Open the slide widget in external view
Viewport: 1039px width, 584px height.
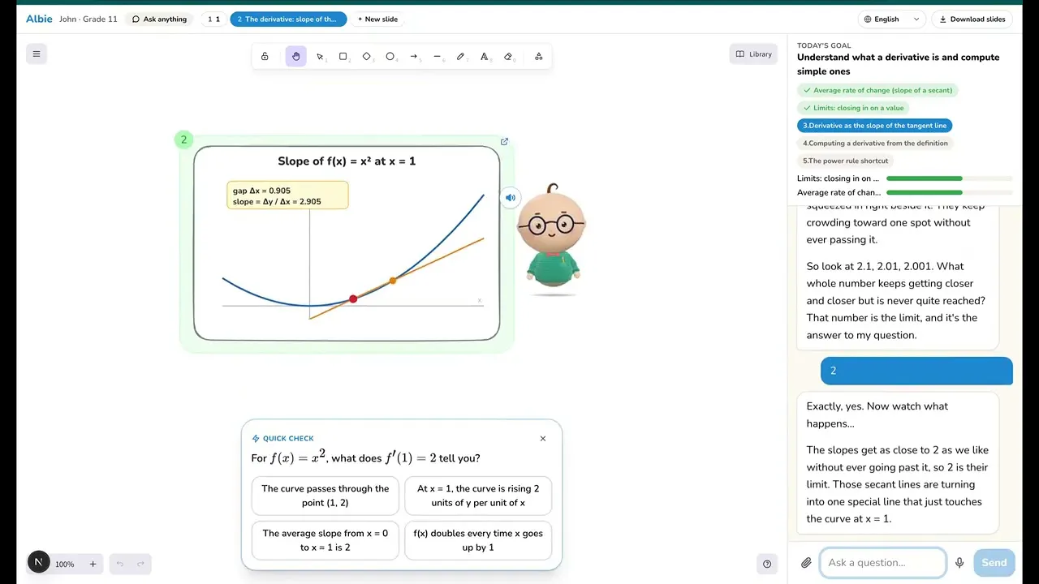coord(504,141)
